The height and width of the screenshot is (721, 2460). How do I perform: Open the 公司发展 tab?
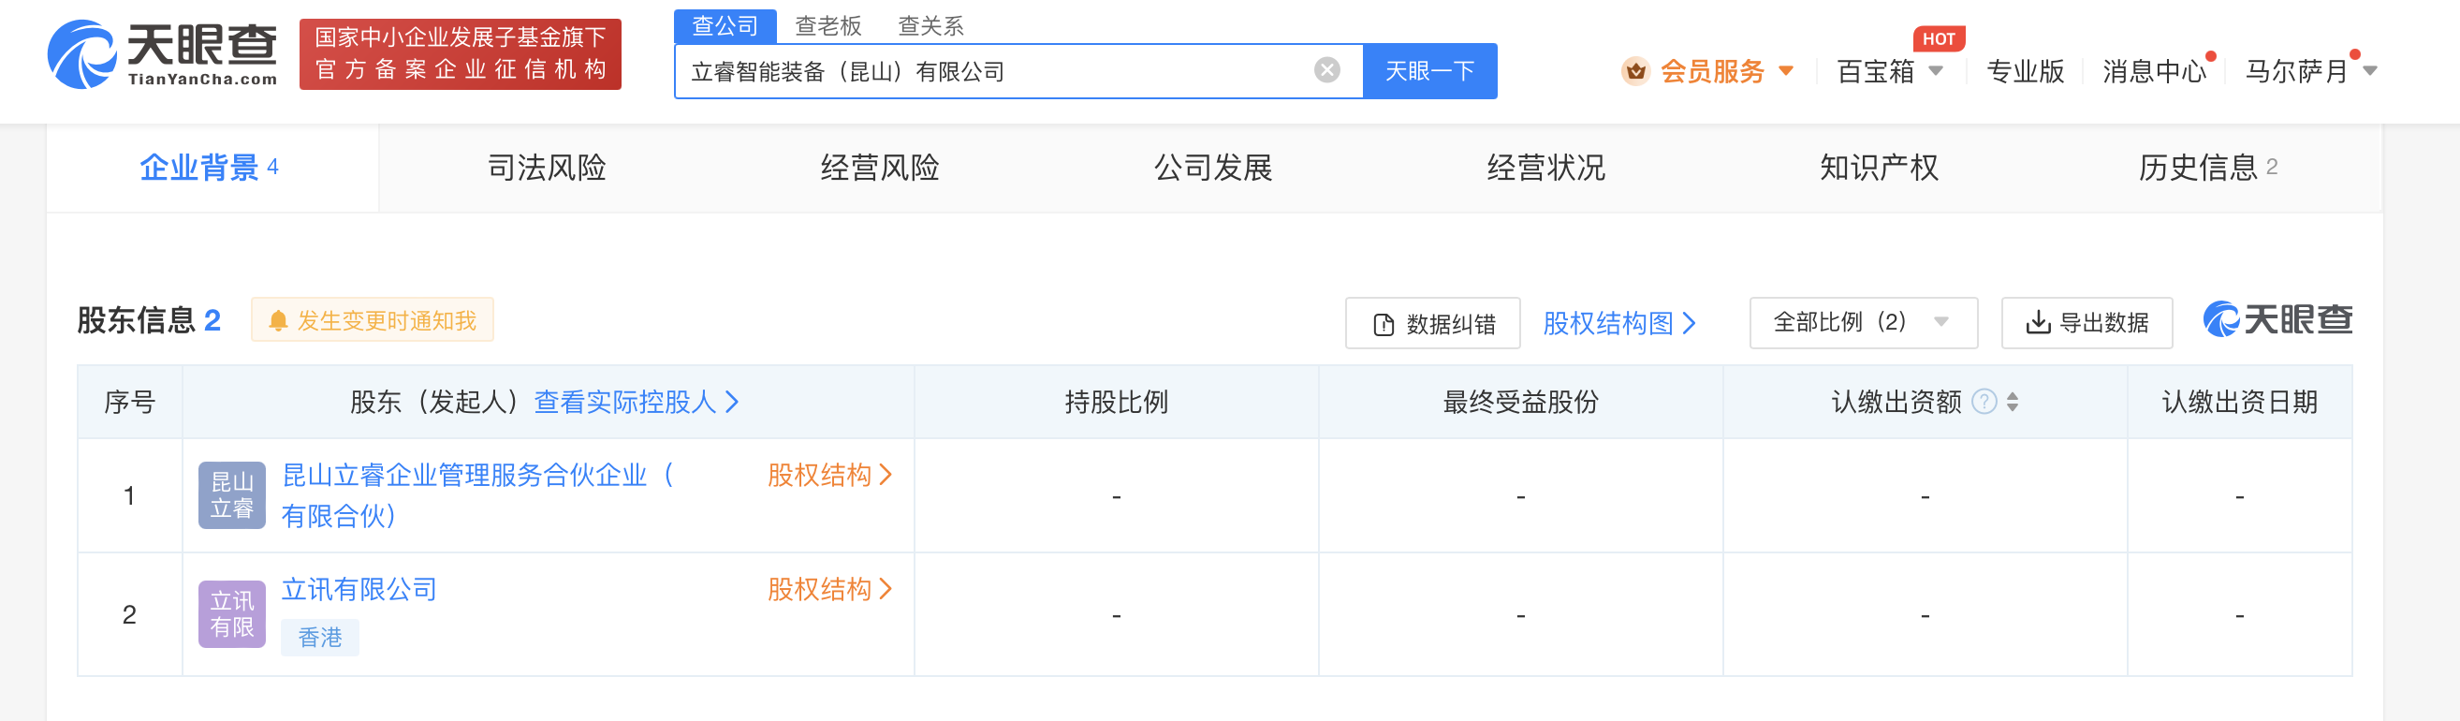click(1213, 168)
